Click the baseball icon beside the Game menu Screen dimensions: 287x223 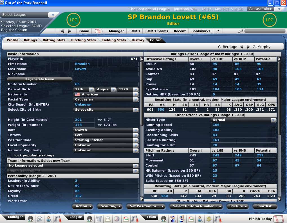tap(98, 31)
